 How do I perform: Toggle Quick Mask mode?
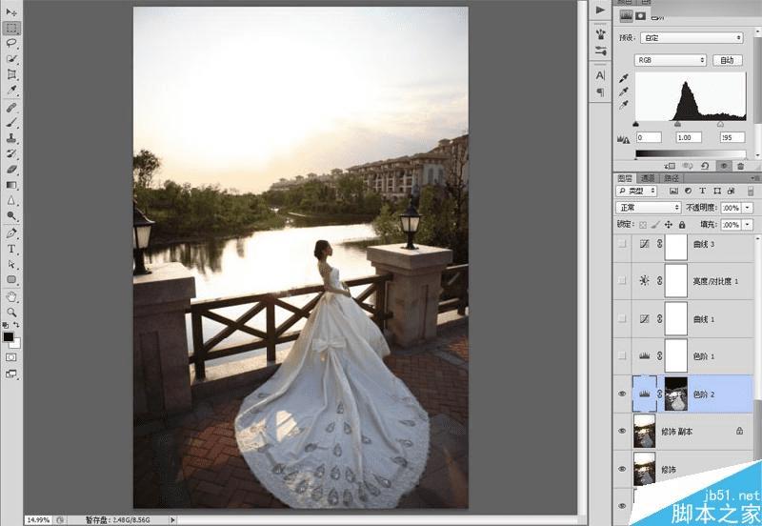pyautogui.click(x=10, y=357)
